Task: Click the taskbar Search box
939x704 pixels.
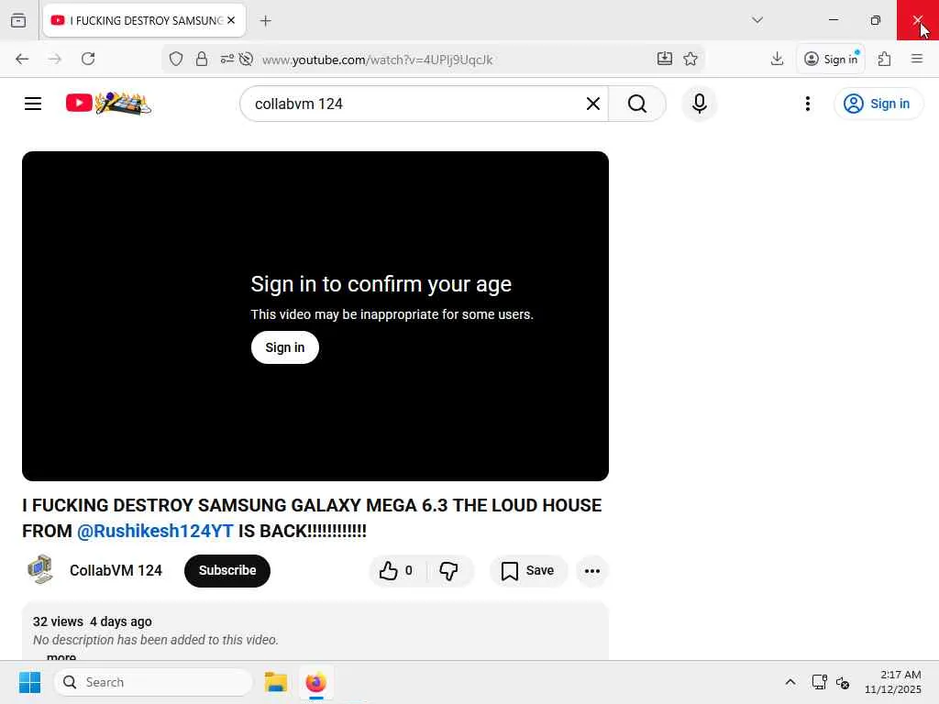Action: click(153, 682)
